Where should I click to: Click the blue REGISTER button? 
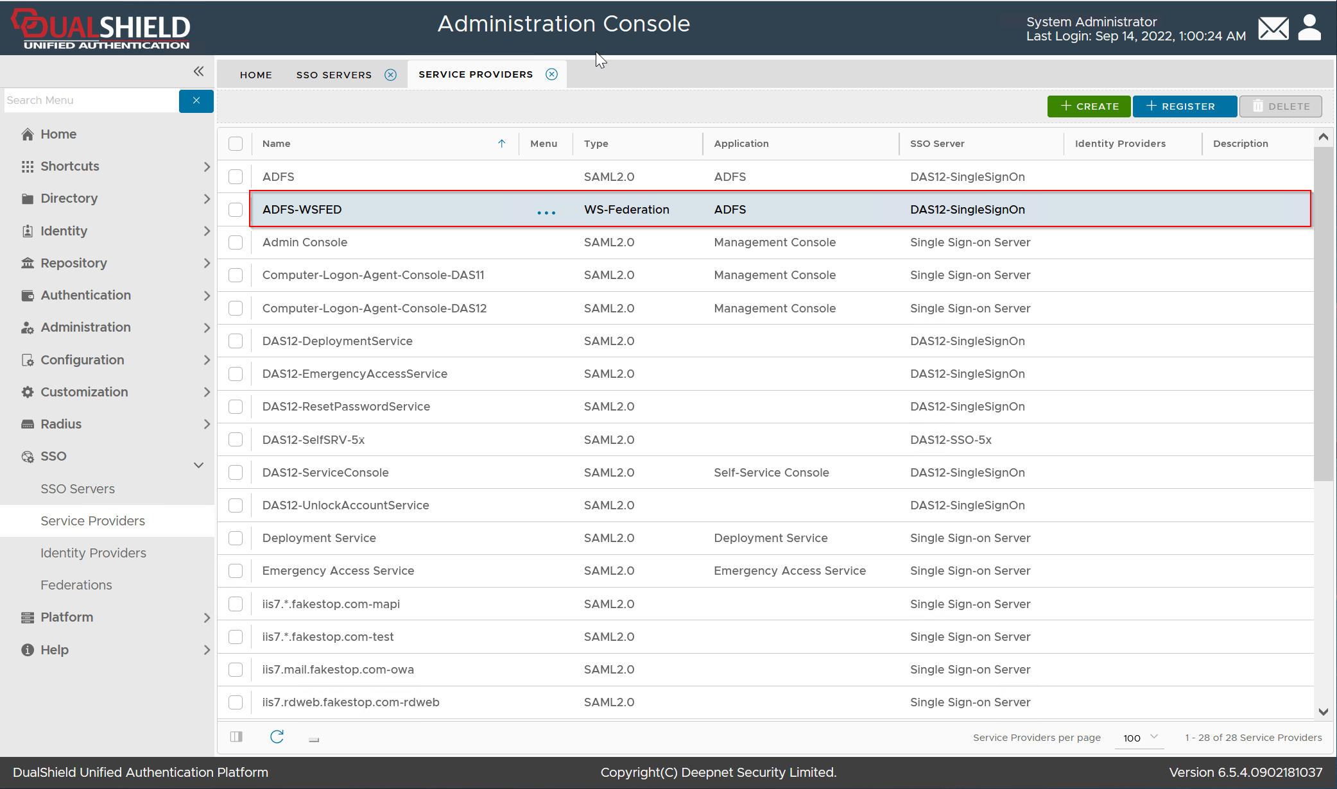1184,106
